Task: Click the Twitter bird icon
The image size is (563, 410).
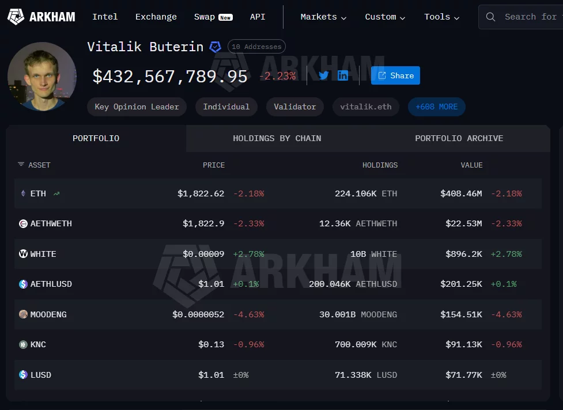Action: point(323,75)
